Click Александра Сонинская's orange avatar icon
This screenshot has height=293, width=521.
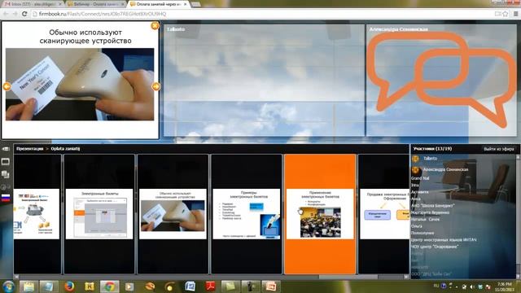click(415, 170)
